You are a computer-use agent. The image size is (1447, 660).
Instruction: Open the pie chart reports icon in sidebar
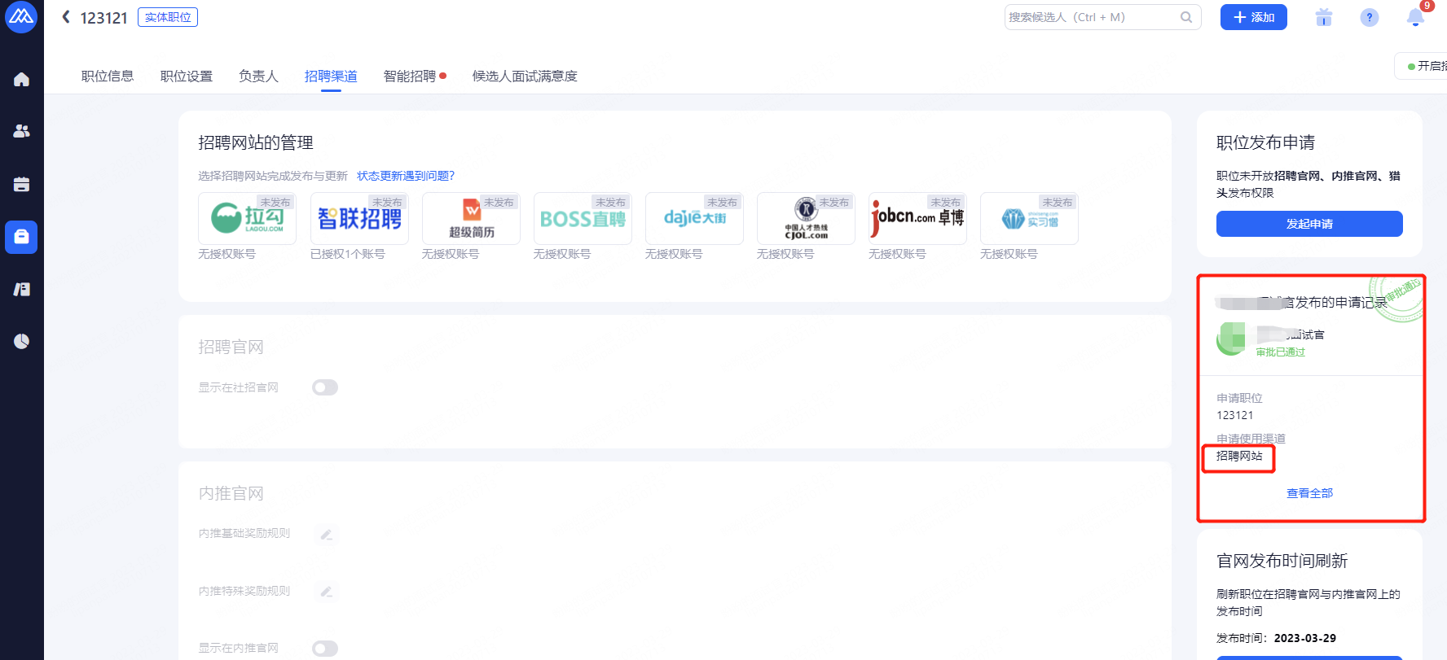(x=21, y=341)
